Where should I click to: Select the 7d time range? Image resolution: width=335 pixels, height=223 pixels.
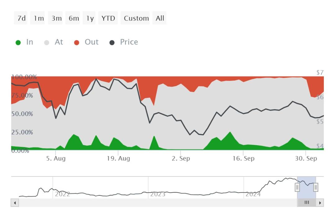point(21,18)
